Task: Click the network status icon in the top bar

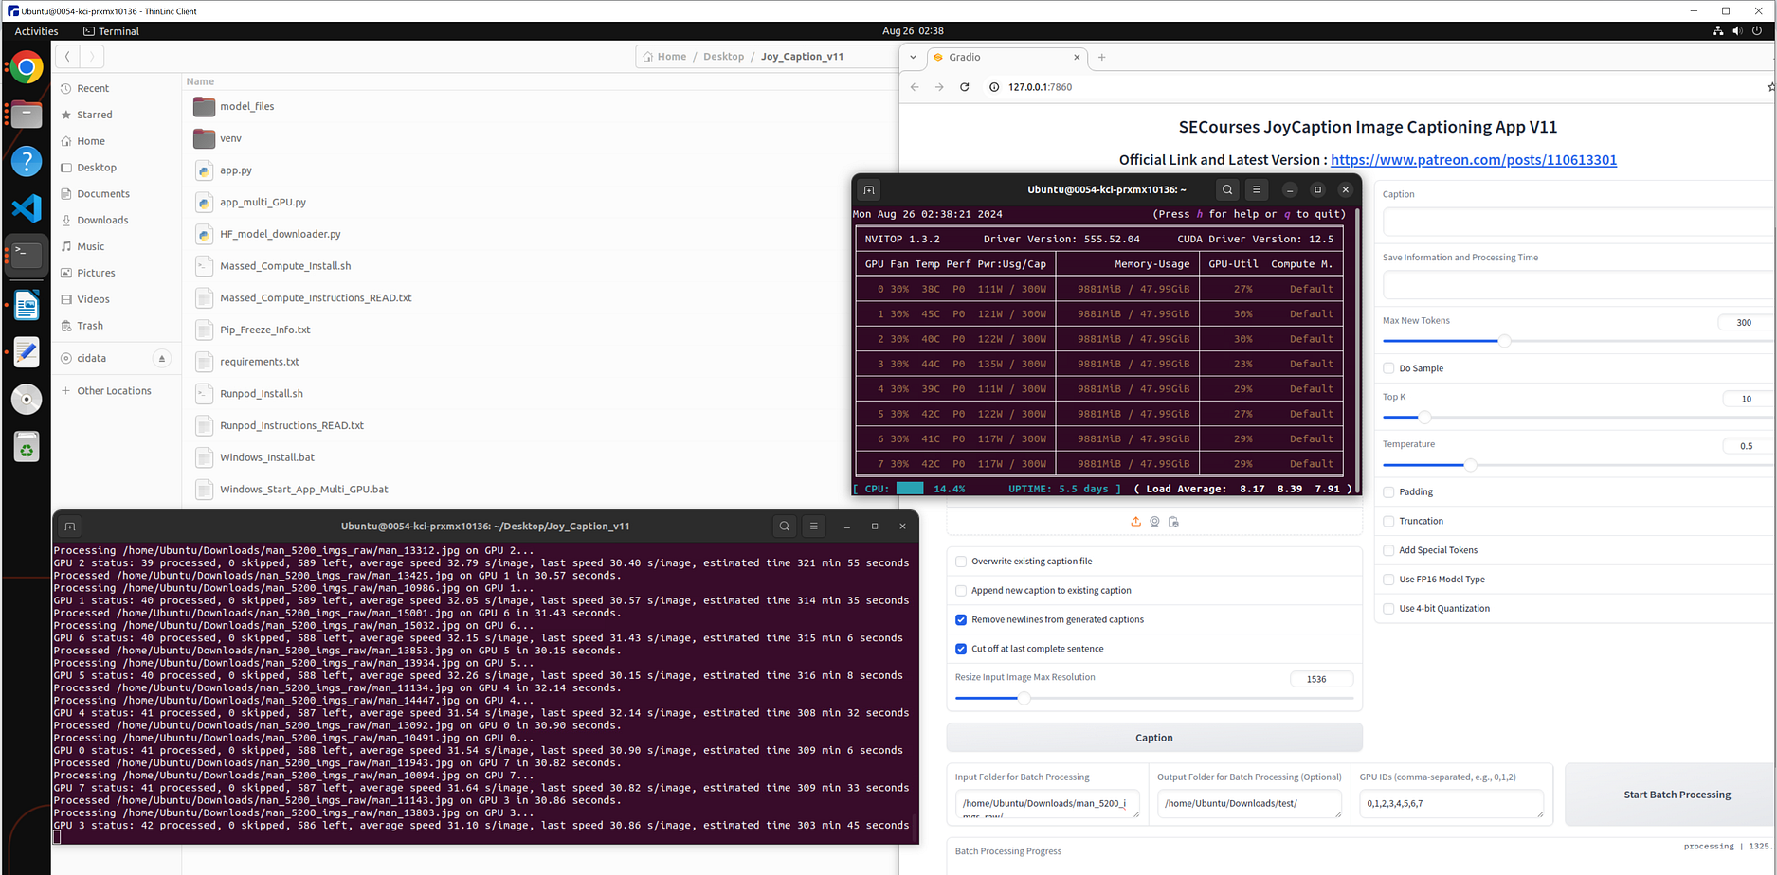Action: pyautogui.click(x=1717, y=31)
